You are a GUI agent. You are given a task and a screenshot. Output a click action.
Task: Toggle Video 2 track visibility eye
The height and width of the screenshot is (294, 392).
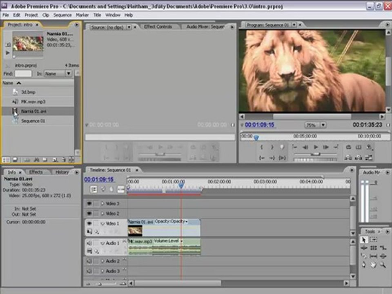pos(89,214)
